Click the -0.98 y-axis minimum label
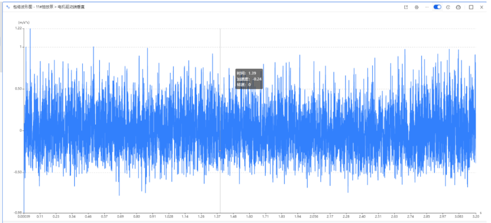 pos(18,212)
